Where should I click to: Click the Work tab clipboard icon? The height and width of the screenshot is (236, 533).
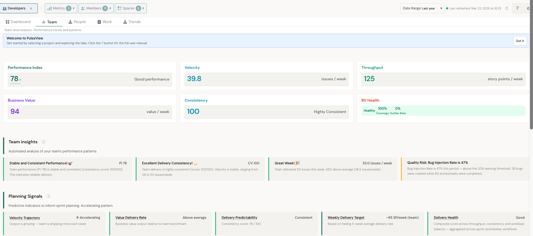point(99,22)
